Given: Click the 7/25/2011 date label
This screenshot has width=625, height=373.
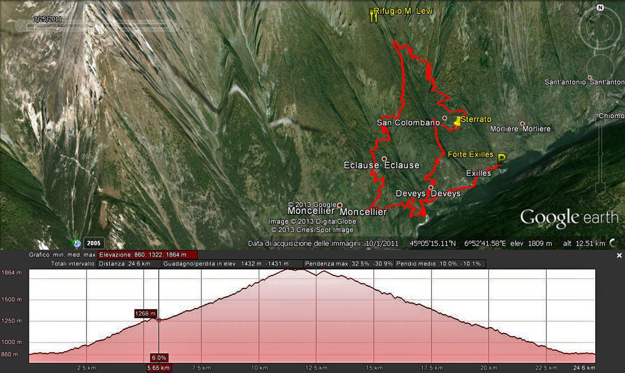Looking at the screenshot, I should tap(48, 19).
